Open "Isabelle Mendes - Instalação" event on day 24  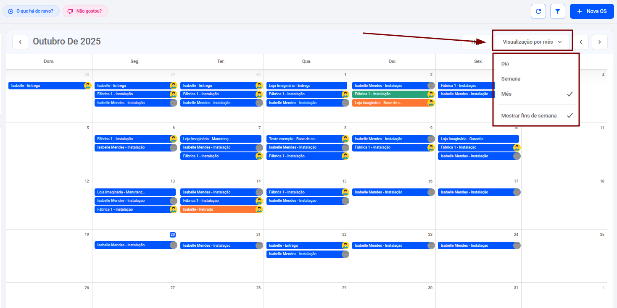[x=479, y=245]
